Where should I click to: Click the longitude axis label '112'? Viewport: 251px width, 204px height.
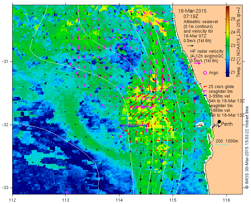tap(12, 200)
